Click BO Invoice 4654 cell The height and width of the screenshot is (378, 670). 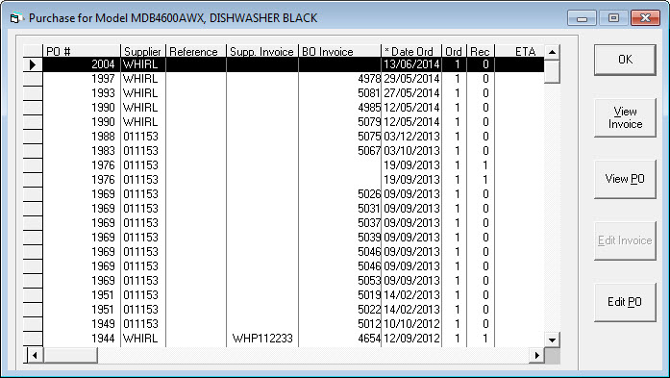(x=339, y=339)
